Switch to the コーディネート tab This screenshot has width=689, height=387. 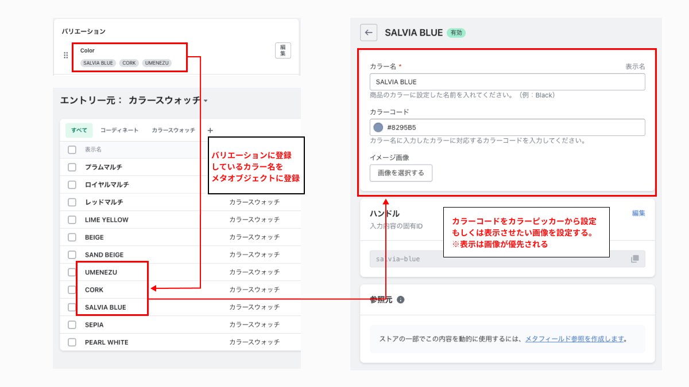click(x=119, y=130)
